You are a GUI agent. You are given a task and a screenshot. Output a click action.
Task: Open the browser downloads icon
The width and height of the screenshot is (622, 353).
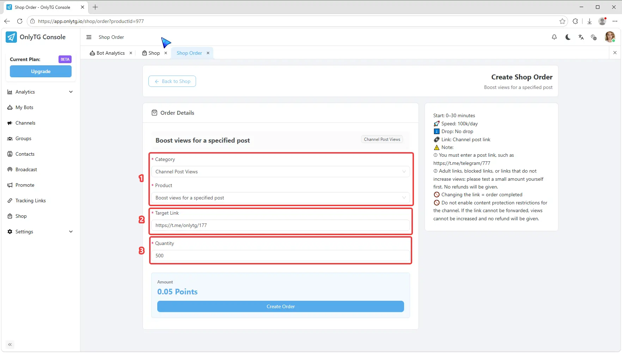coord(590,21)
